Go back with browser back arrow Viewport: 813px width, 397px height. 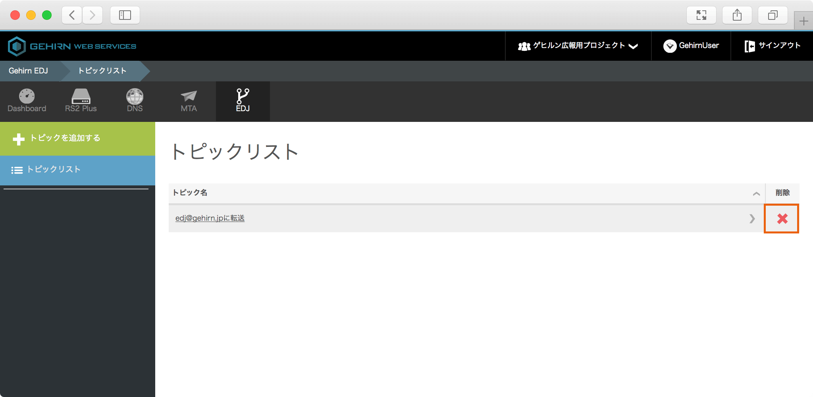[x=72, y=15]
